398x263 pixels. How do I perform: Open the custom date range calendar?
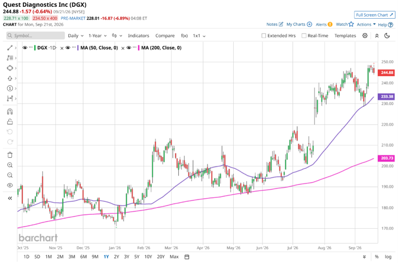(x=187, y=257)
